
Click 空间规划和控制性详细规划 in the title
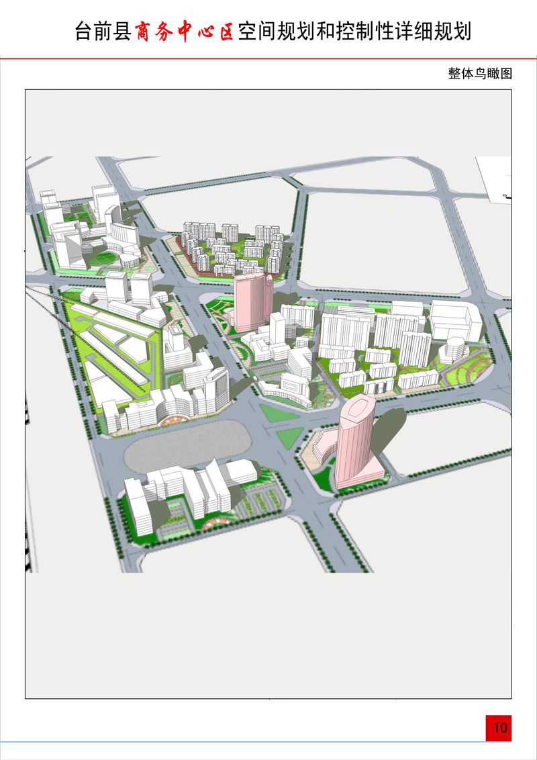(x=354, y=32)
